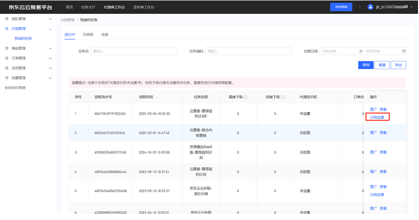Click serial number 489745548962705408

(111, 191)
